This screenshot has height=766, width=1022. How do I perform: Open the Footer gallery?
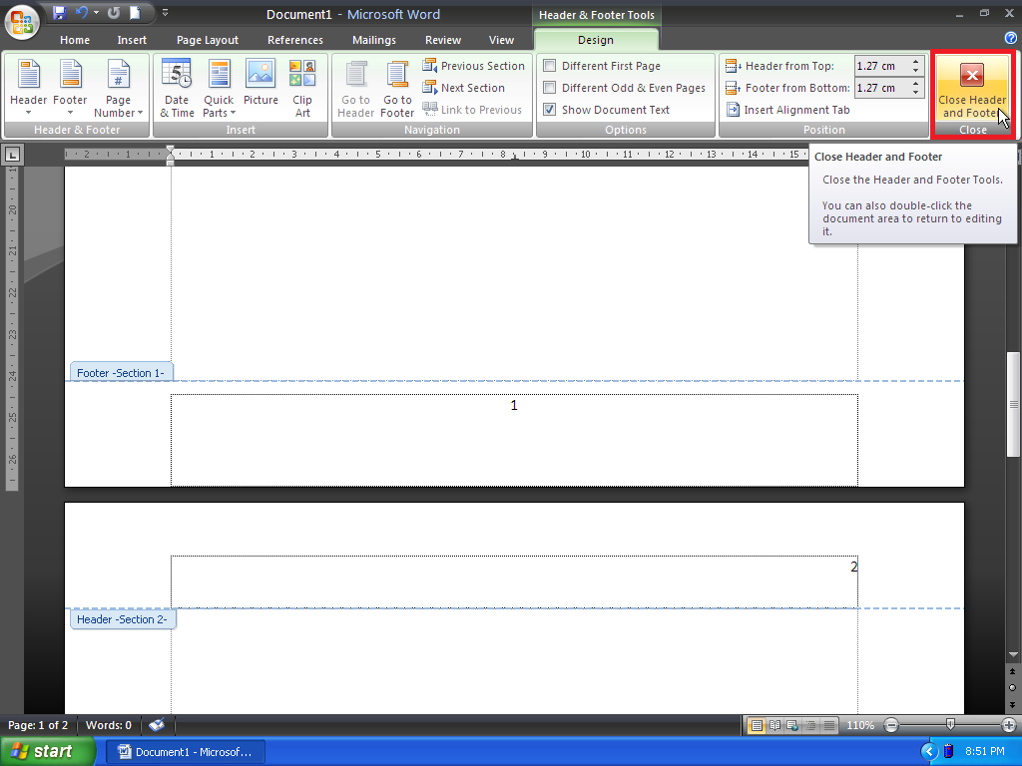coord(70,88)
